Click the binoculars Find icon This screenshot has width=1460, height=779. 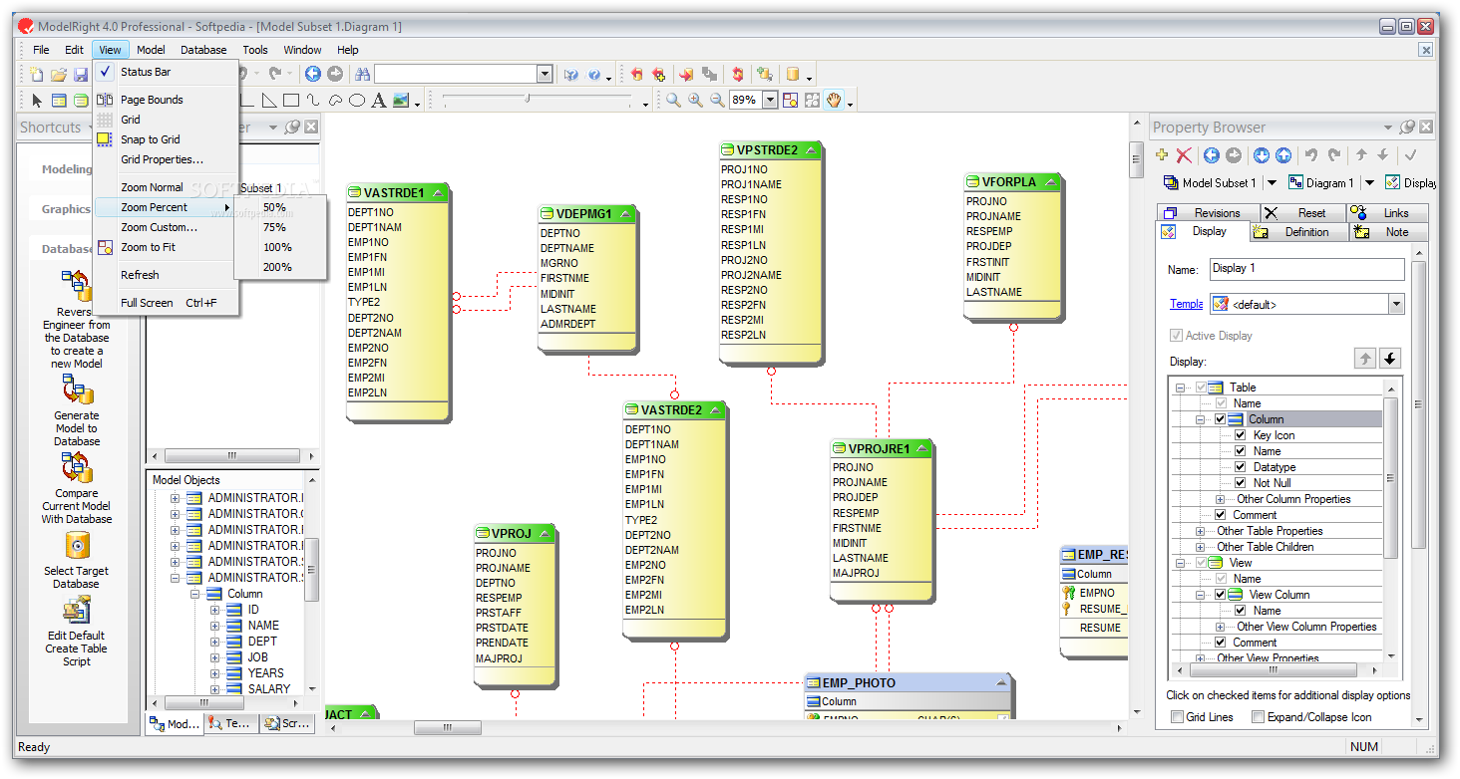pyautogui.click(x=363, y=74)
